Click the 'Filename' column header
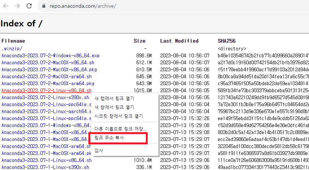 tap(13, 41)
